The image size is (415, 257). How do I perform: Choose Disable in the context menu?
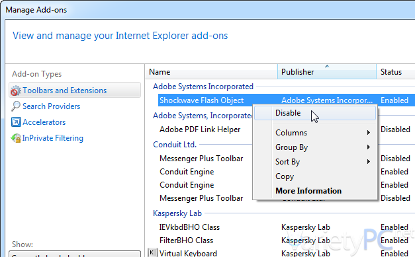[x=315, y=113]
